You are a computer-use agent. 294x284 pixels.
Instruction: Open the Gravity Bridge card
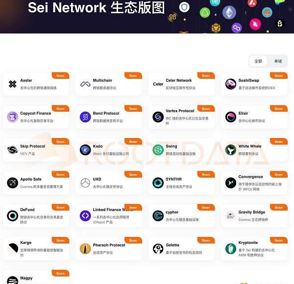[x=254, y=216]
